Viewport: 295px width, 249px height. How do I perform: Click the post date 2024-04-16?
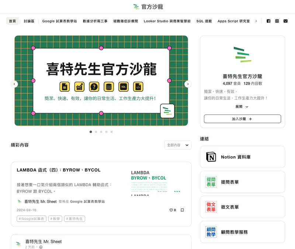coord(27,210)
